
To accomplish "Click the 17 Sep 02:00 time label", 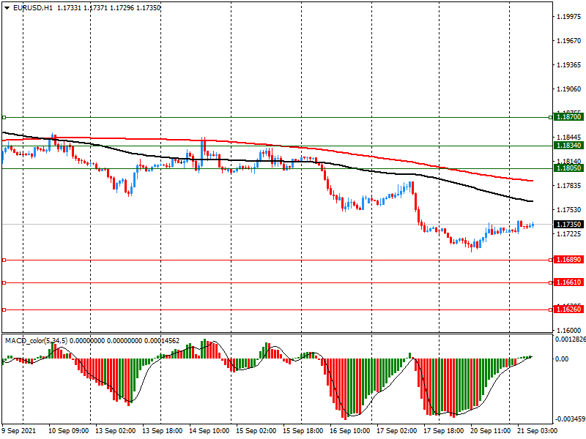I will [x=397, y=431].
